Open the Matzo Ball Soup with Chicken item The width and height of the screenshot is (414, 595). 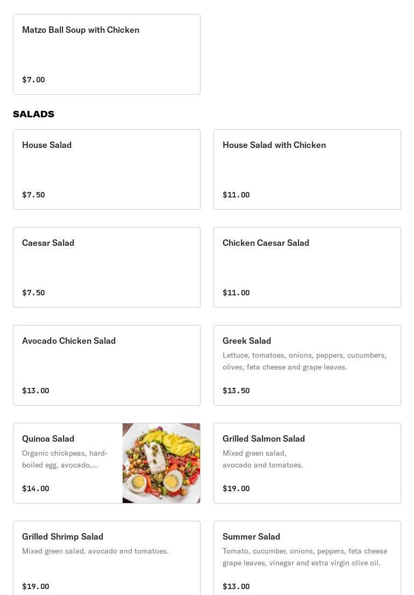pos(106,54)
